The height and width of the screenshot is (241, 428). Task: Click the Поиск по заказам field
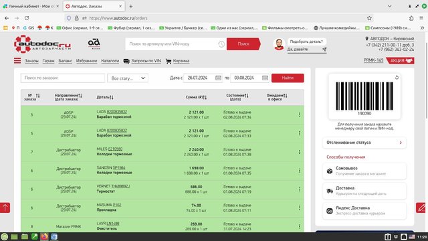[x=63, y=78]
